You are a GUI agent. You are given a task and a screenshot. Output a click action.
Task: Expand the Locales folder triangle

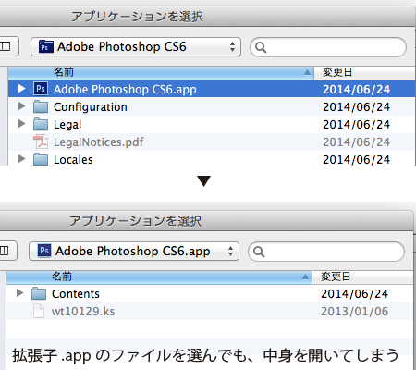click(x=21, y=159)
